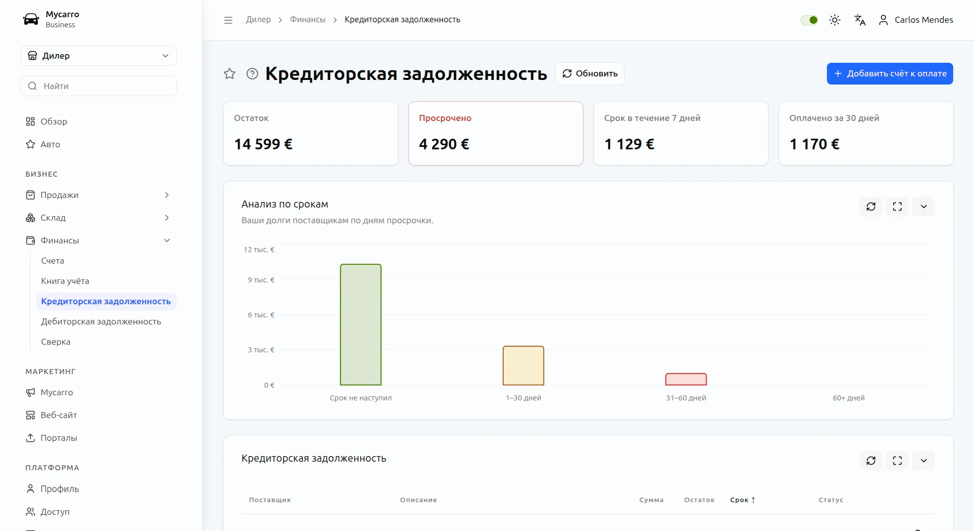
Task: Select Кредиторская задолженность in the sidebar
Action: coord(106,301)
